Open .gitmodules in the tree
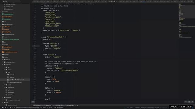This screenshot has width=195, height=109. [11, 92]
